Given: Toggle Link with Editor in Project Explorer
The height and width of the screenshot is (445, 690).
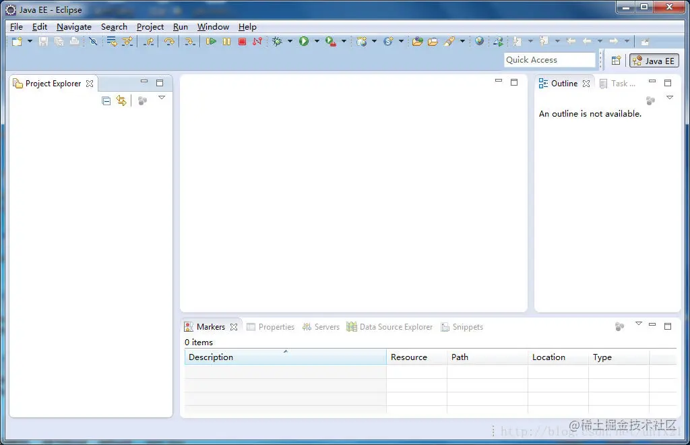Looking at the screenshot, I should pos(121,100).
